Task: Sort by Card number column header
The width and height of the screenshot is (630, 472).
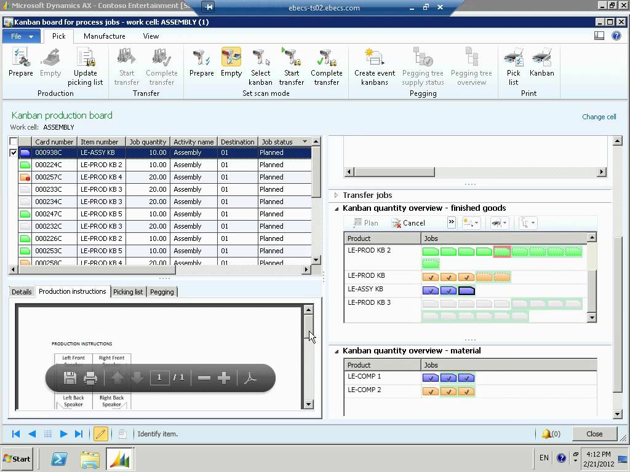Action: click(x=54, y=142)
